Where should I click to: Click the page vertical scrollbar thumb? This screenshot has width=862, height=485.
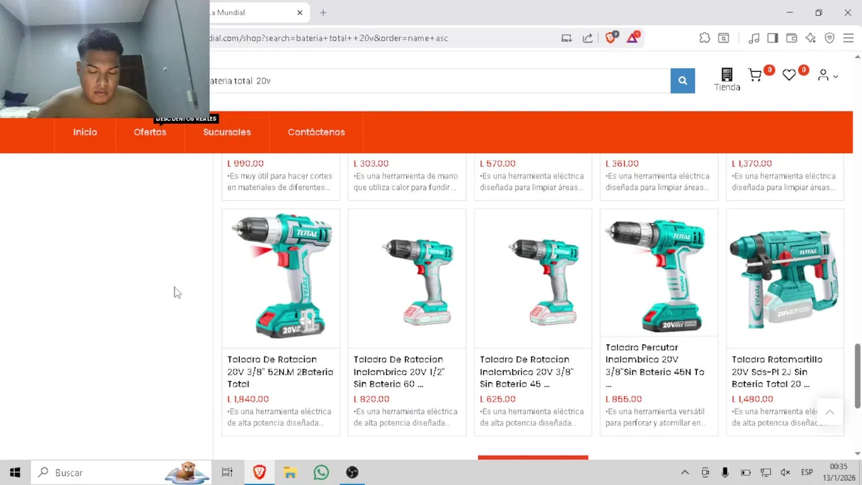[857, 376]
